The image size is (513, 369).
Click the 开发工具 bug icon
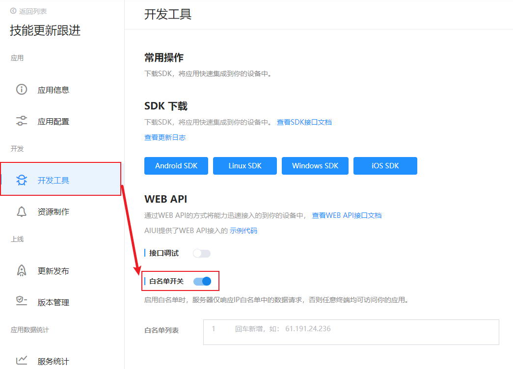coord(22,180)
